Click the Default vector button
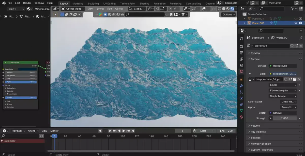305x156 pixels. [x=283, y=113]
